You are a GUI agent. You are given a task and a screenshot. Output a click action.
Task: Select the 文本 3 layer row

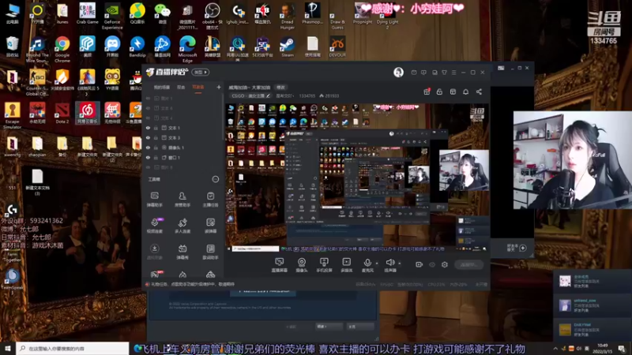coord(183,137)
